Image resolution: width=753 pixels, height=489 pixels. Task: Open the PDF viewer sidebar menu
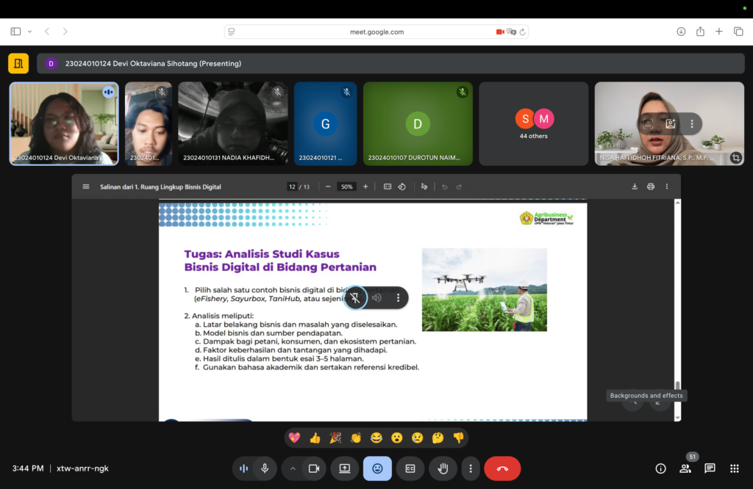coord(86,186)
